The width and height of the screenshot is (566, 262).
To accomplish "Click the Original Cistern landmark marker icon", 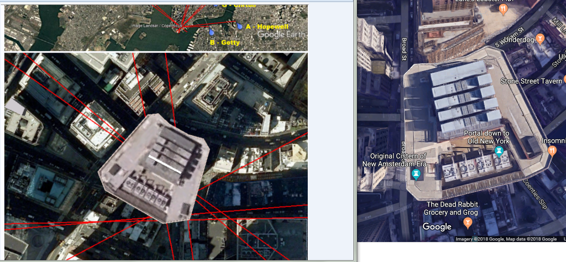I will 416,174.
